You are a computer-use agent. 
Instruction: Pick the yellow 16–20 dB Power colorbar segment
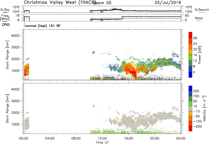click(x=190, y=52)
